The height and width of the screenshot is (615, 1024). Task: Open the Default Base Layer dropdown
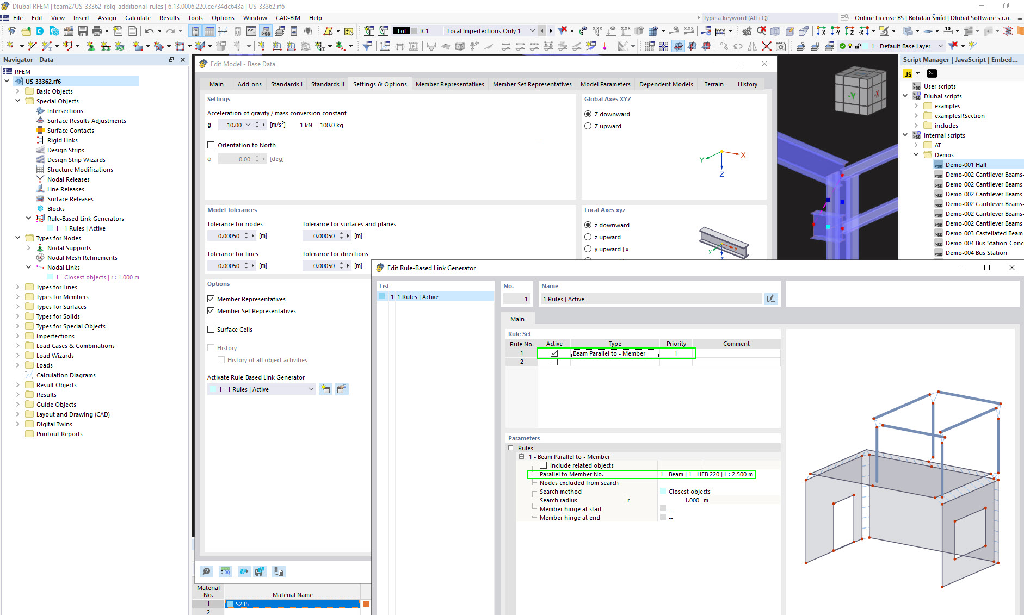tap(940, 46)
